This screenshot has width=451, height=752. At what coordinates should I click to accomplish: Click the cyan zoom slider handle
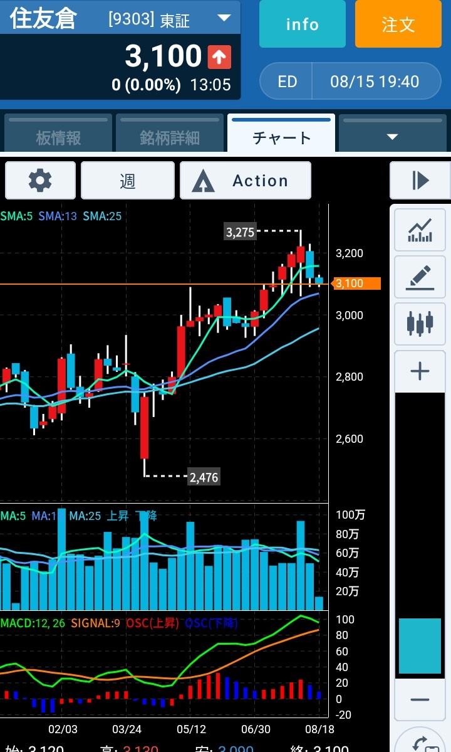(420, 646)
